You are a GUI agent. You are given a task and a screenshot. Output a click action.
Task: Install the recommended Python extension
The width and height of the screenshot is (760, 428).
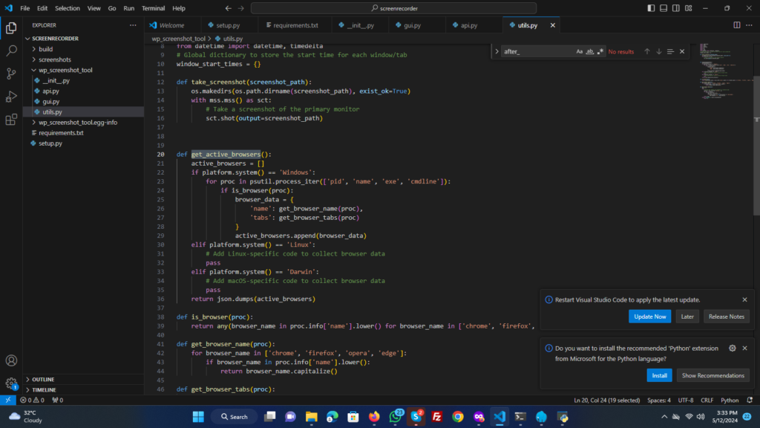[659, 375]
